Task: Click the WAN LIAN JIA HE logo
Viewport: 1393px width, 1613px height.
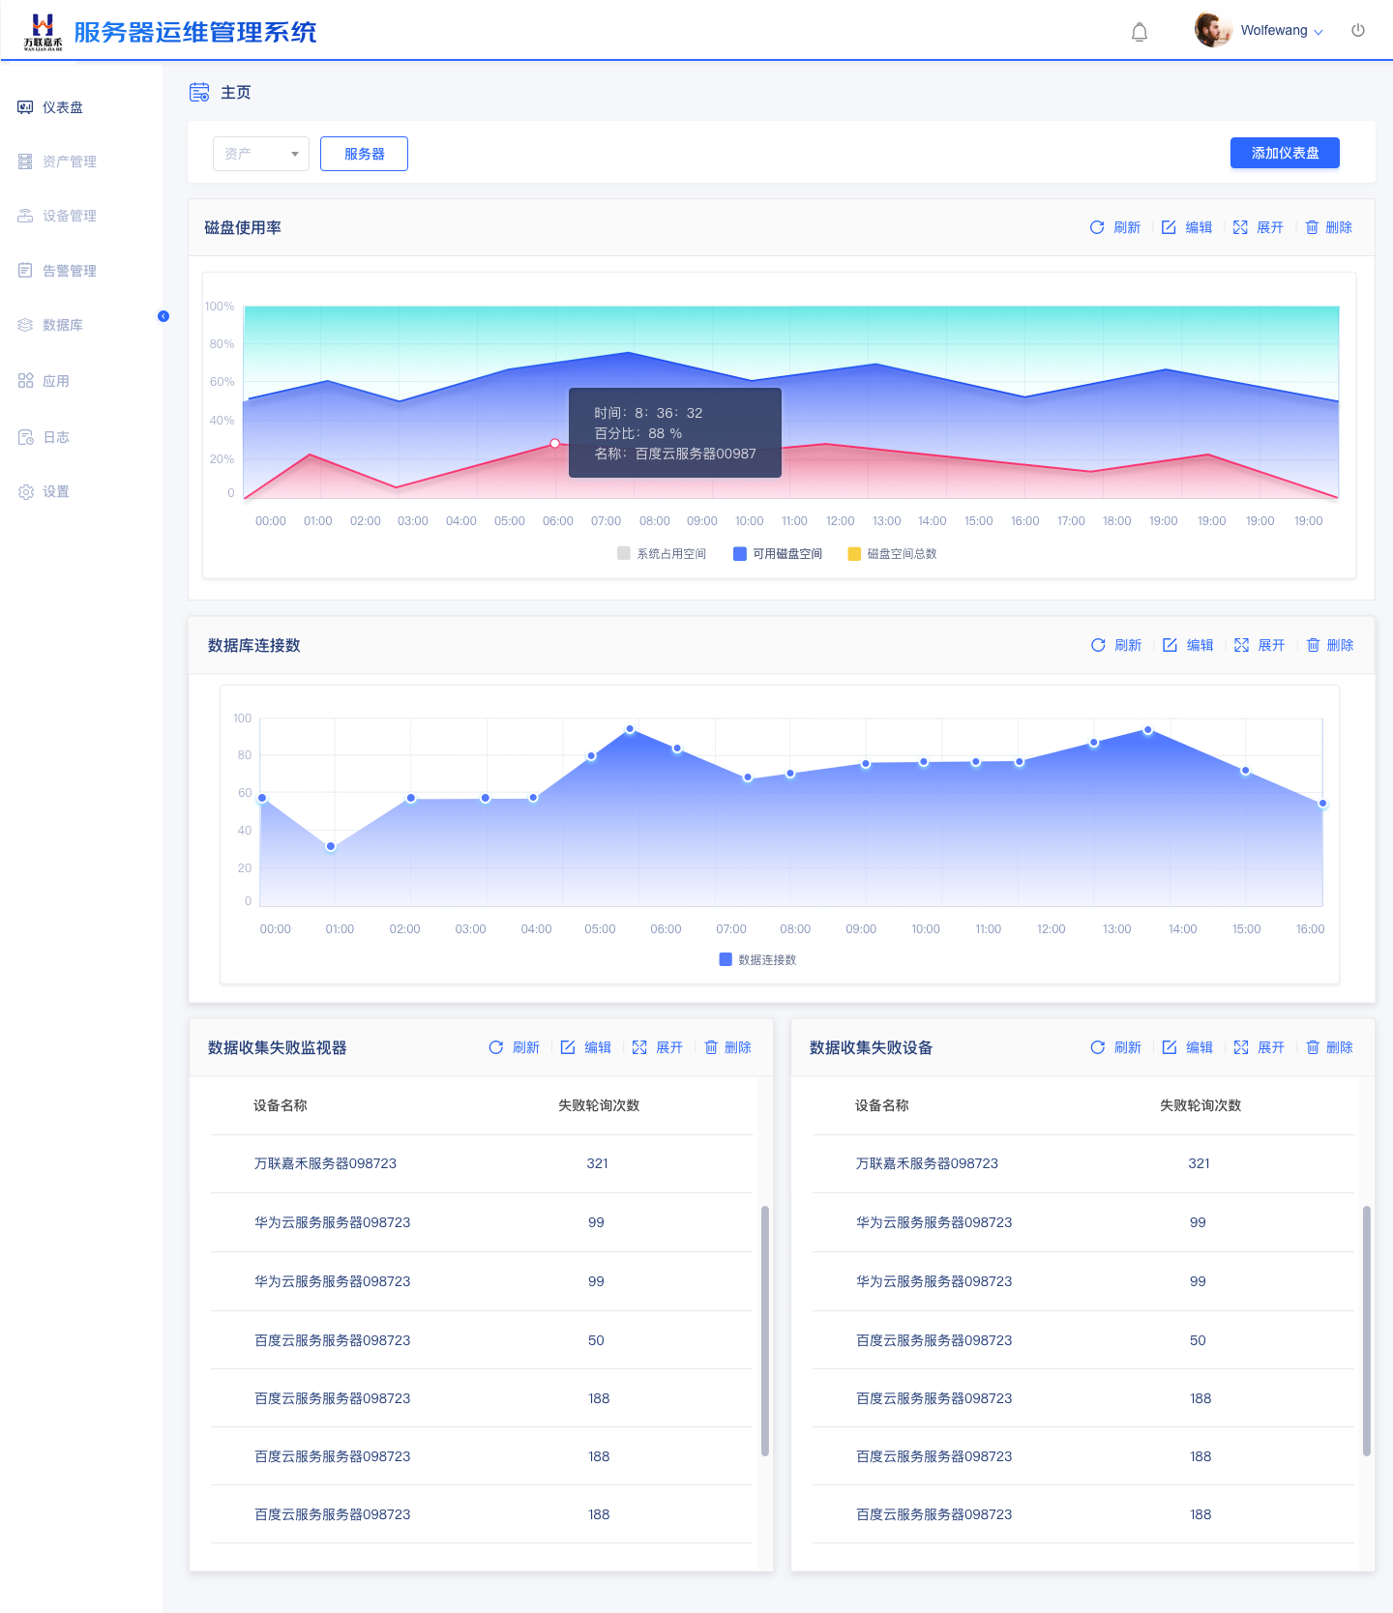Action: click(x=43, y=32)
